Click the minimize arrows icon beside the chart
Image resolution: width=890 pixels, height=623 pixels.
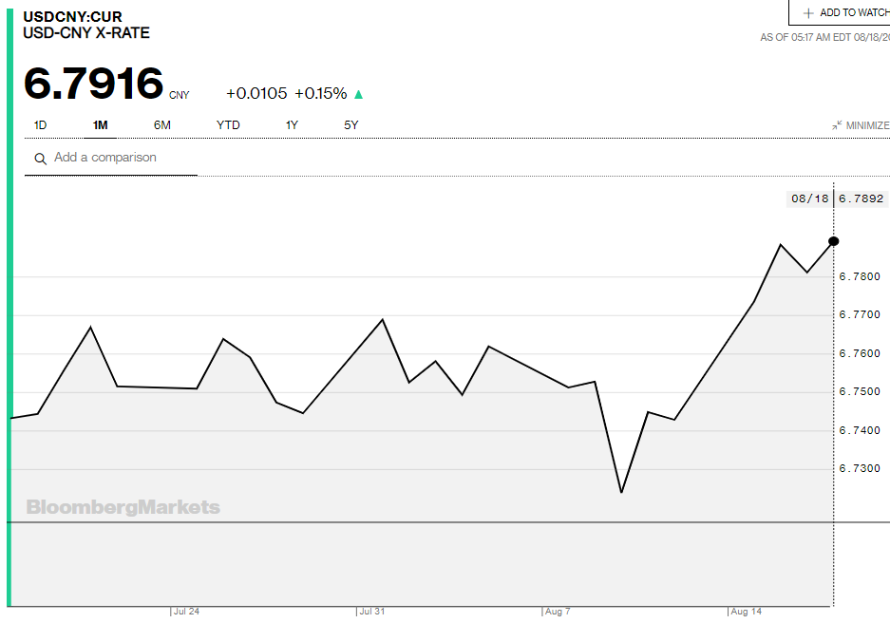[x=837, y=125]
